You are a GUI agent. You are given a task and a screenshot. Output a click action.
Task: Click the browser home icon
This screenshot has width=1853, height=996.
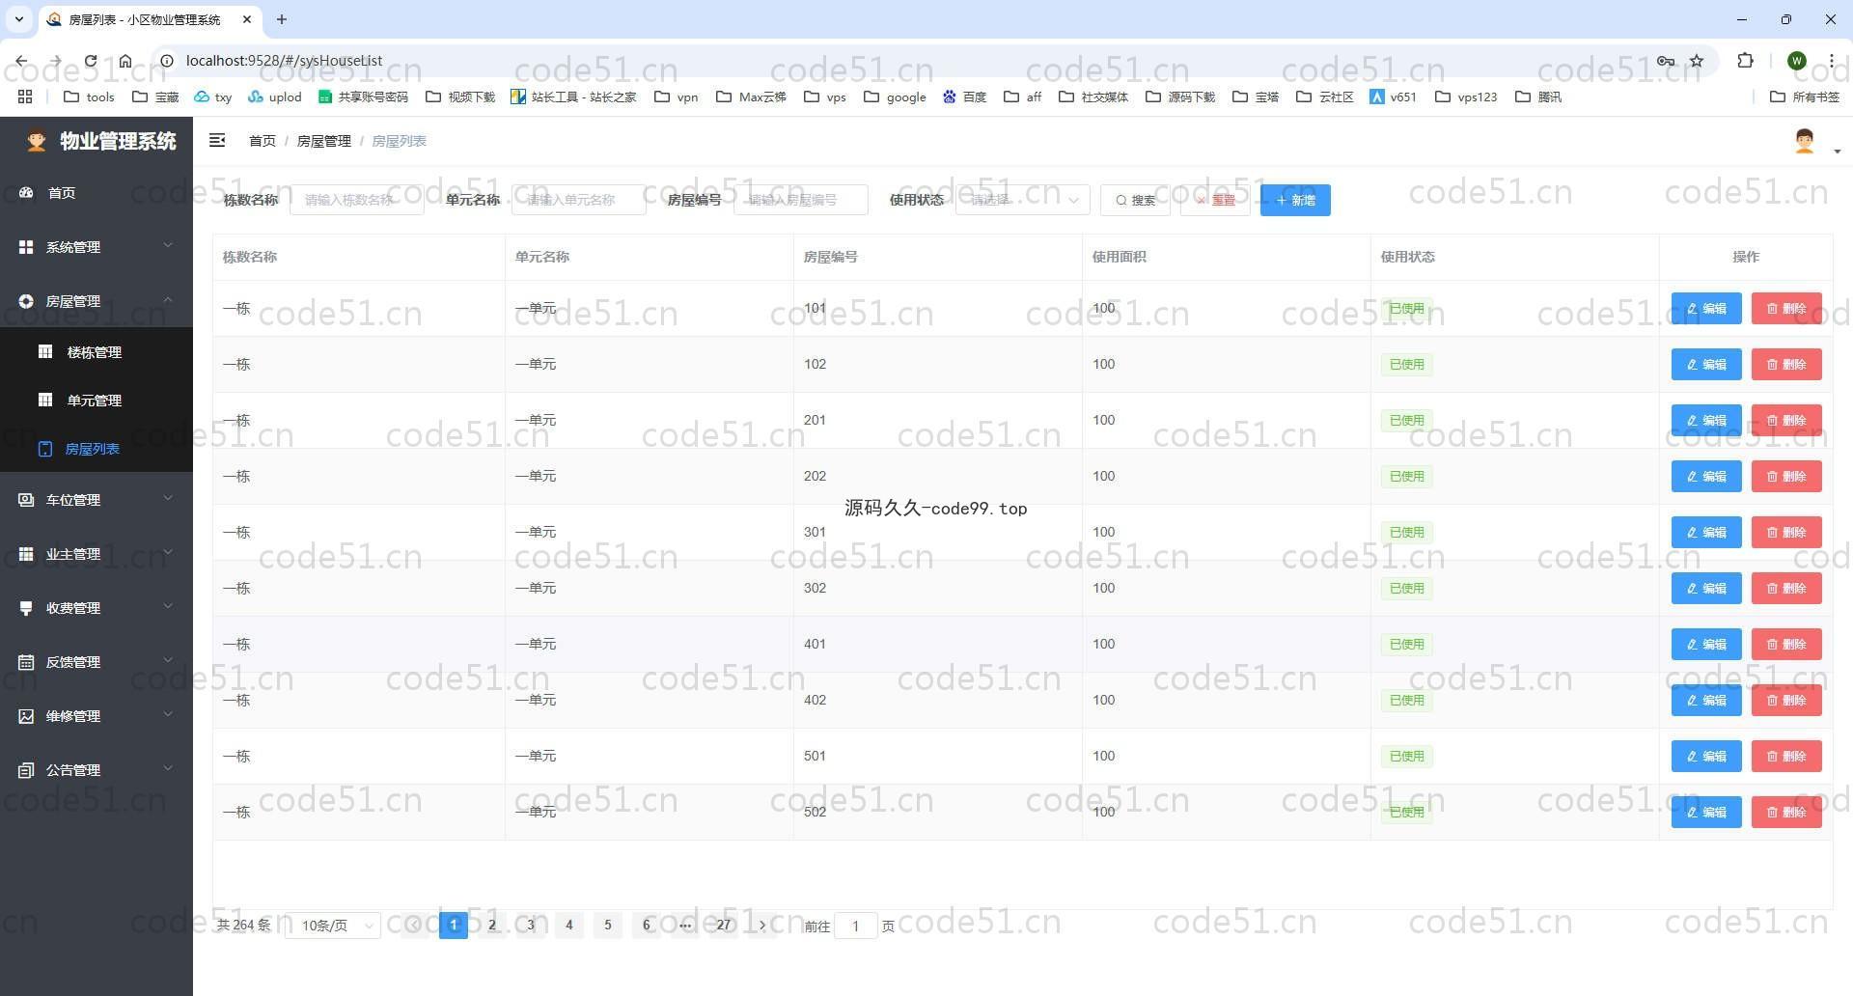(x=125, y=61)
